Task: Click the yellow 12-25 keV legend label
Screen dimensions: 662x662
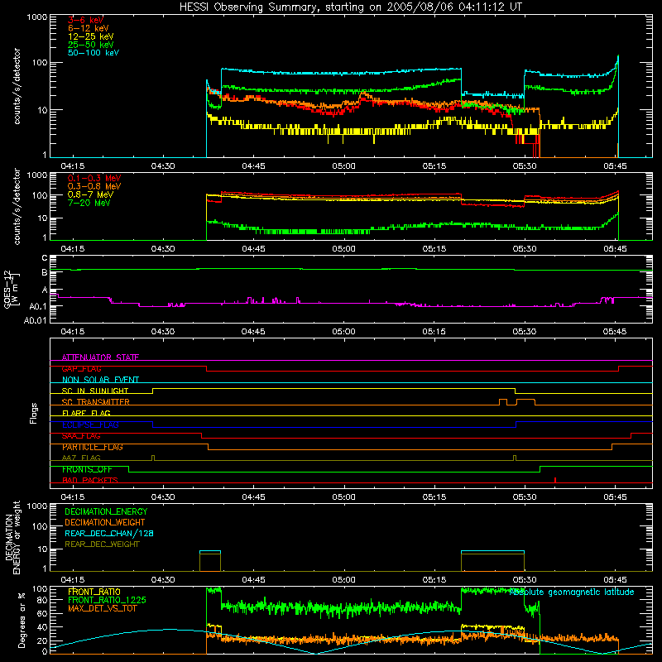Action: [x=91, y=36]
